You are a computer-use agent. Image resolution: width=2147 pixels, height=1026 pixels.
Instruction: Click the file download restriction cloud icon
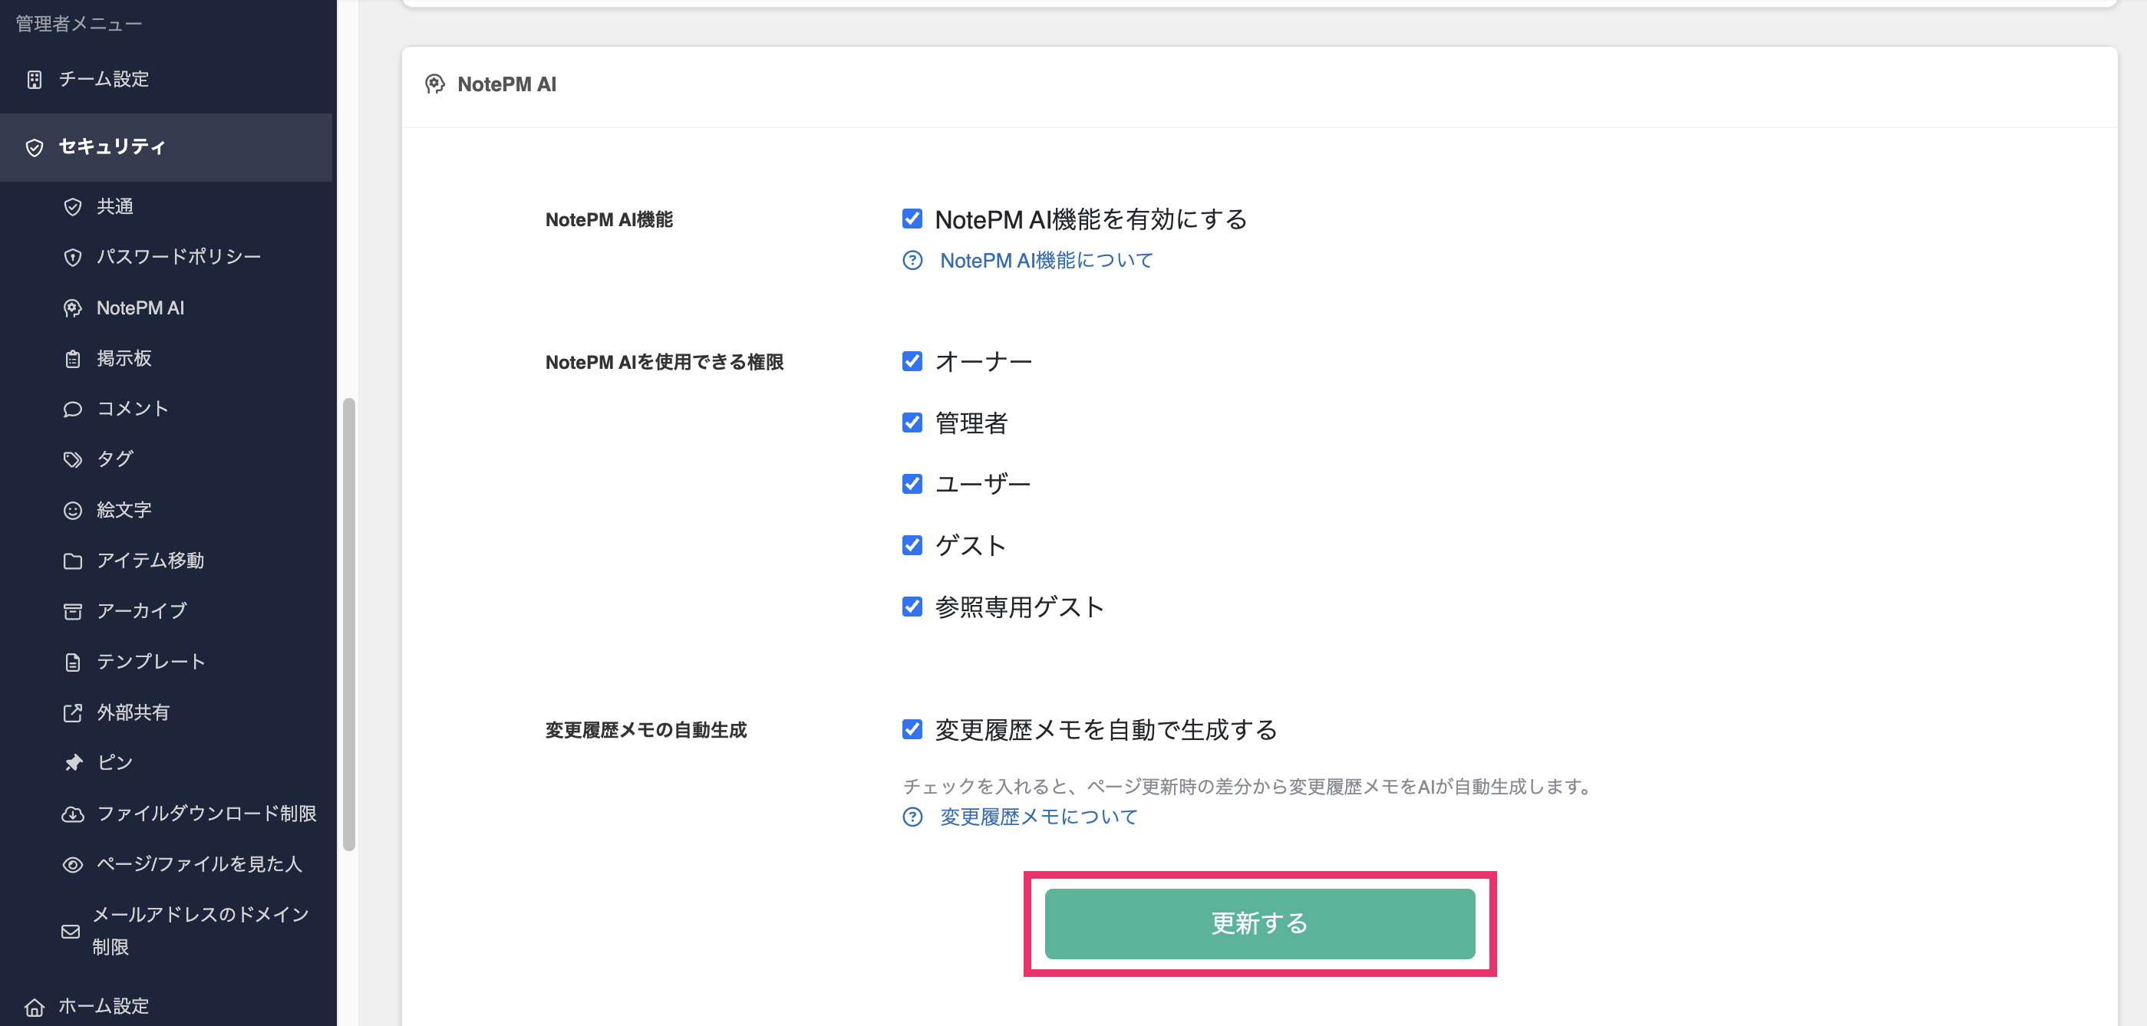(72, 814)
